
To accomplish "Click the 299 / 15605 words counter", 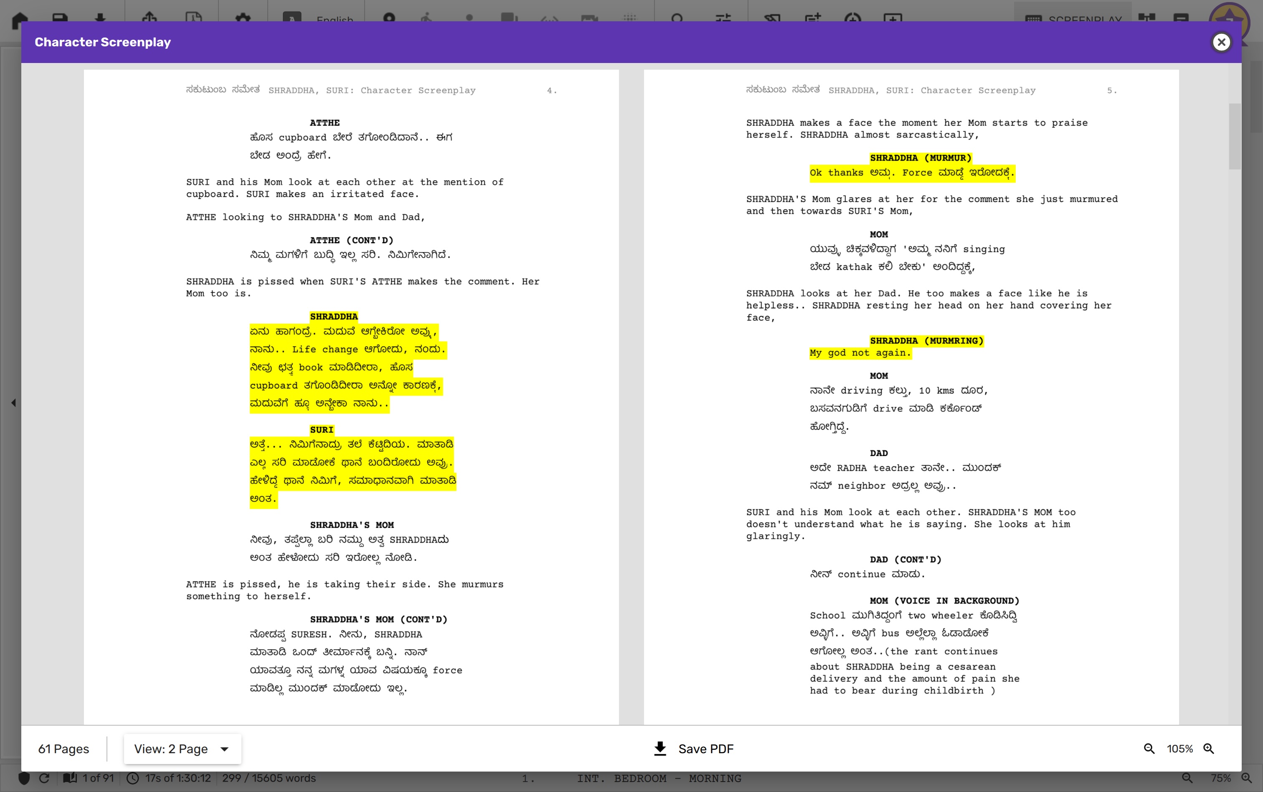I will 269,778.
